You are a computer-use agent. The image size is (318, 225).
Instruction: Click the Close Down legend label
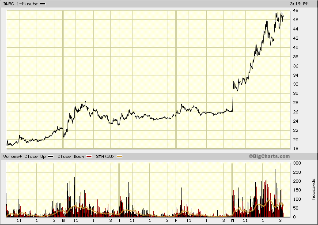click(x=71, y=157)
